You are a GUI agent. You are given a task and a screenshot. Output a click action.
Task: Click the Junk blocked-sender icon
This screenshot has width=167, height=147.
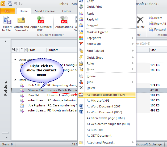tap(81, 82)
